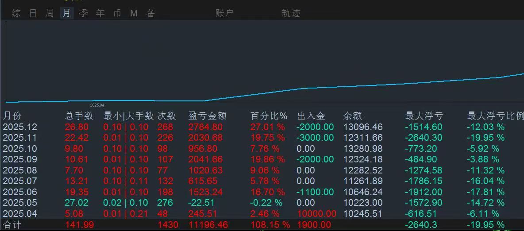The width and height of the screenshot is (524, 231).
Task: Click drawdown ratio -12.03 %
Action: coord(486,127)
